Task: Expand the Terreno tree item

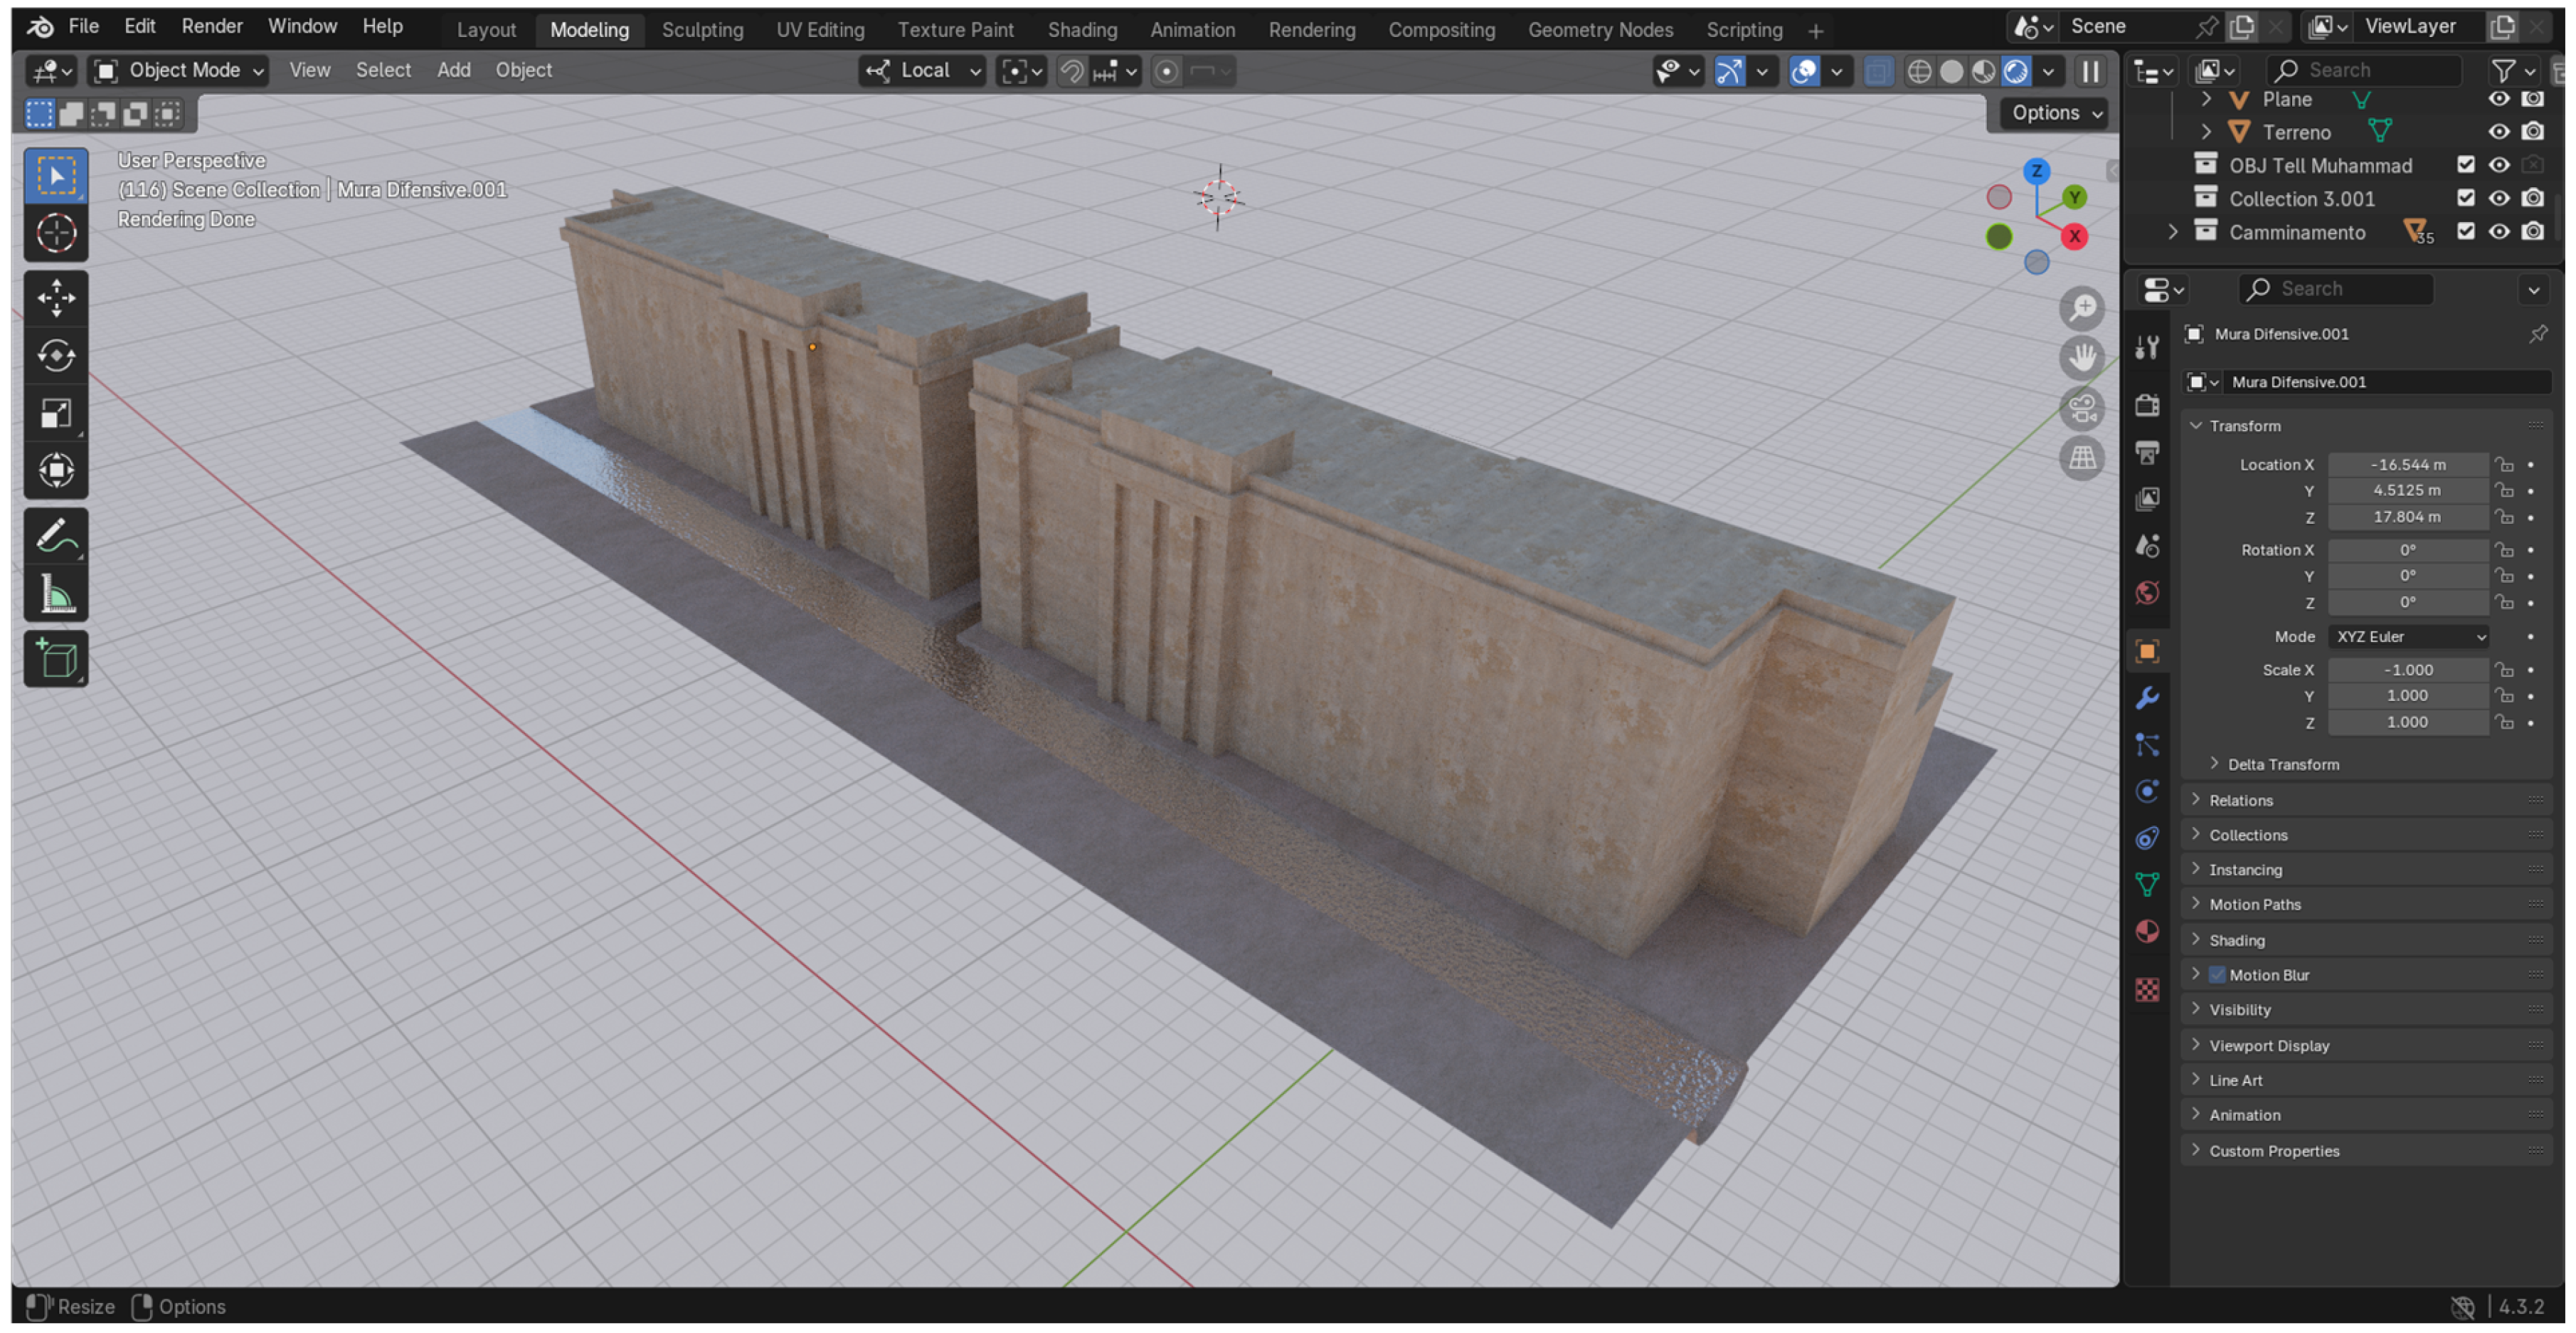Action: pos(2206,132)
